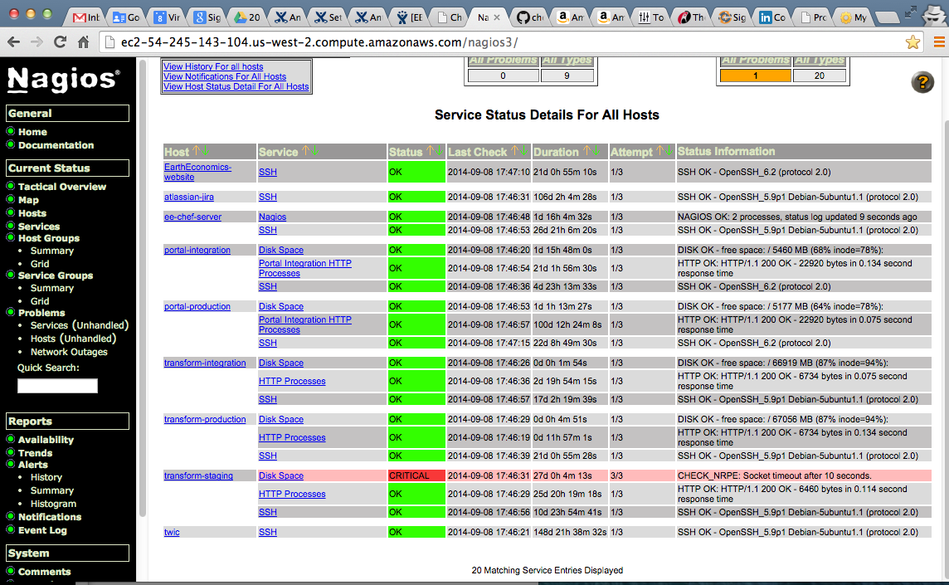Click the orange problems count cell

click(x=754, y=76)
